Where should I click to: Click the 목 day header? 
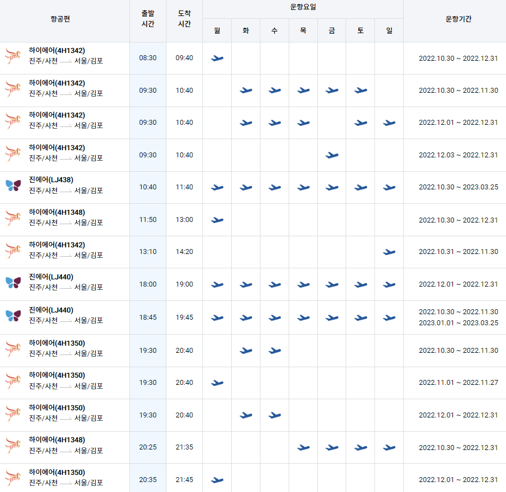pos(303,30)
